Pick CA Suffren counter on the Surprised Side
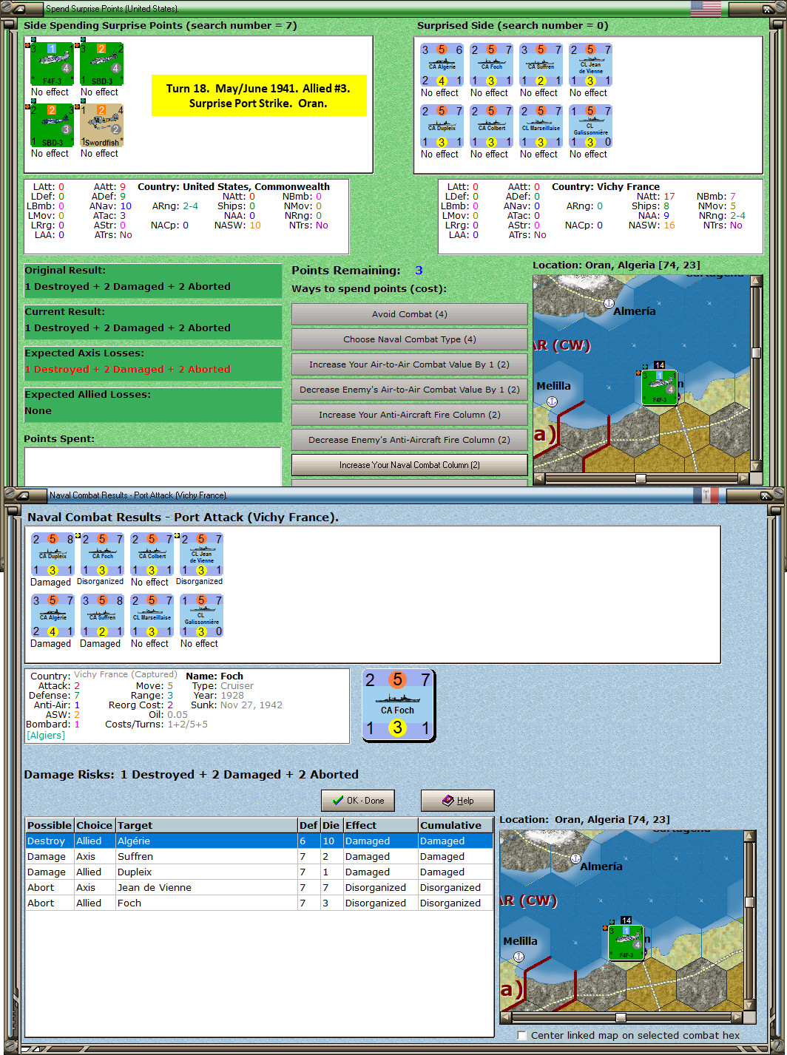This screenshot has width=787, height=1055. (541, 65)
